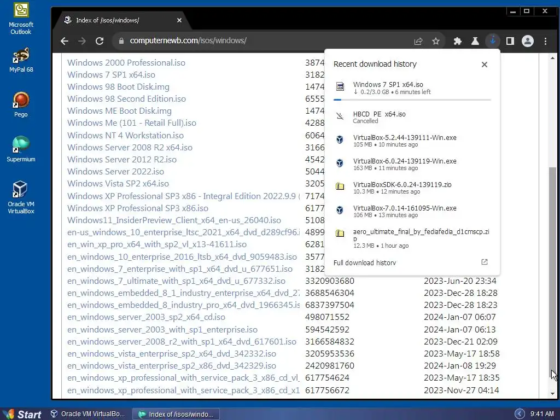
Task: Open Windows Server 2012 R2.iso link
Action: [x=122, y=160]
